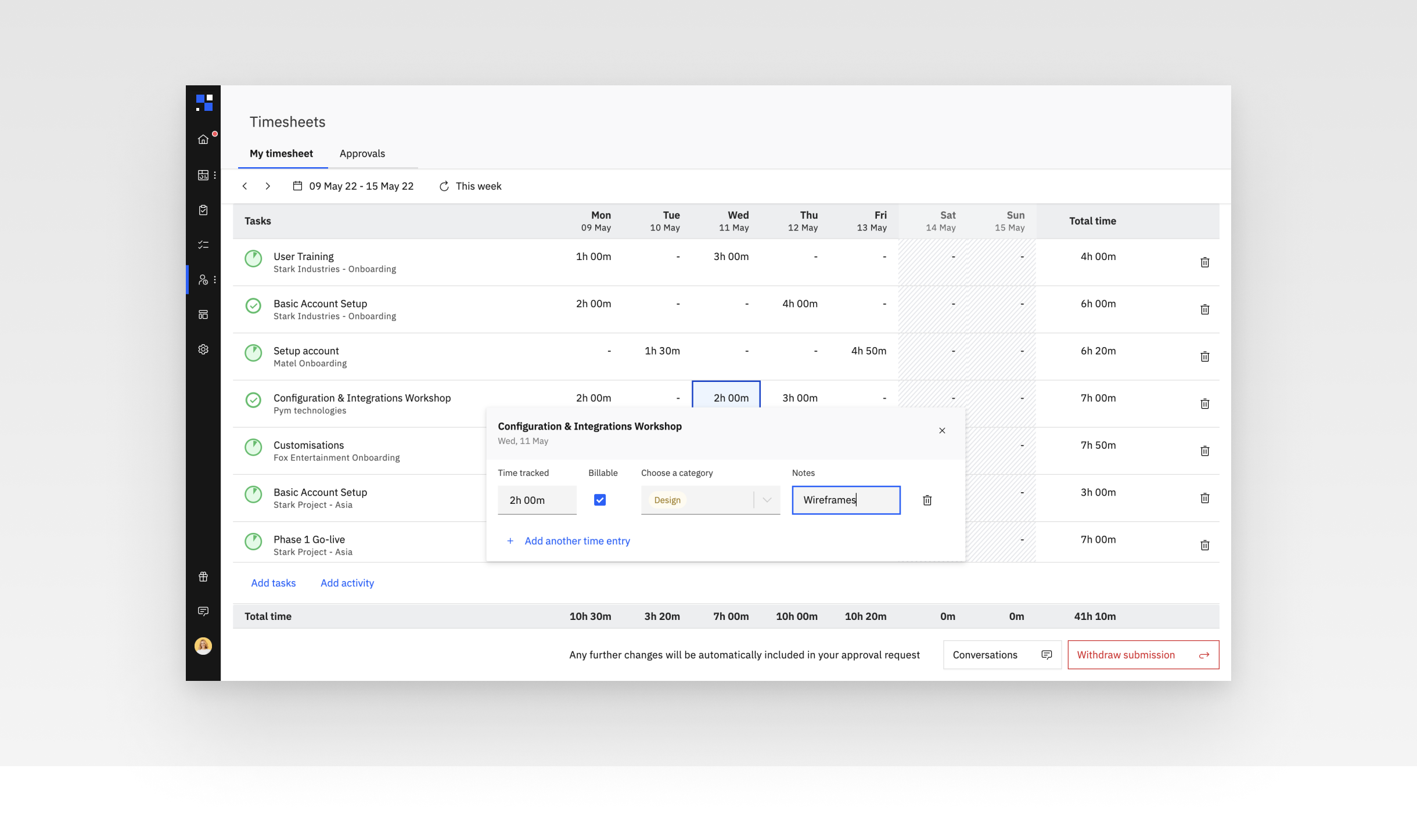The width and height of the screenshot is (1417, 826).
Task: Click the gift icon in sidebar
Action: tap(203, 576)
